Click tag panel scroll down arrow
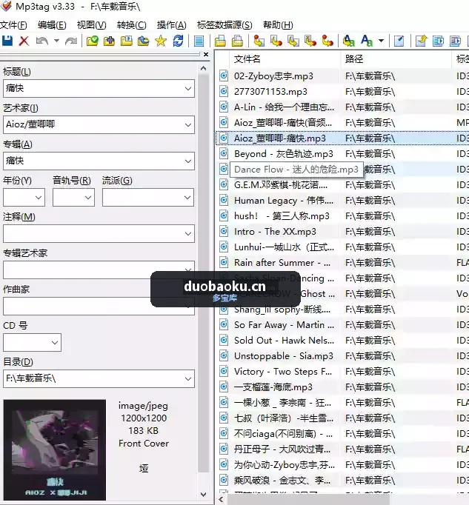The image size is (469, 505). pyautogui.click(x=204, y=495)
